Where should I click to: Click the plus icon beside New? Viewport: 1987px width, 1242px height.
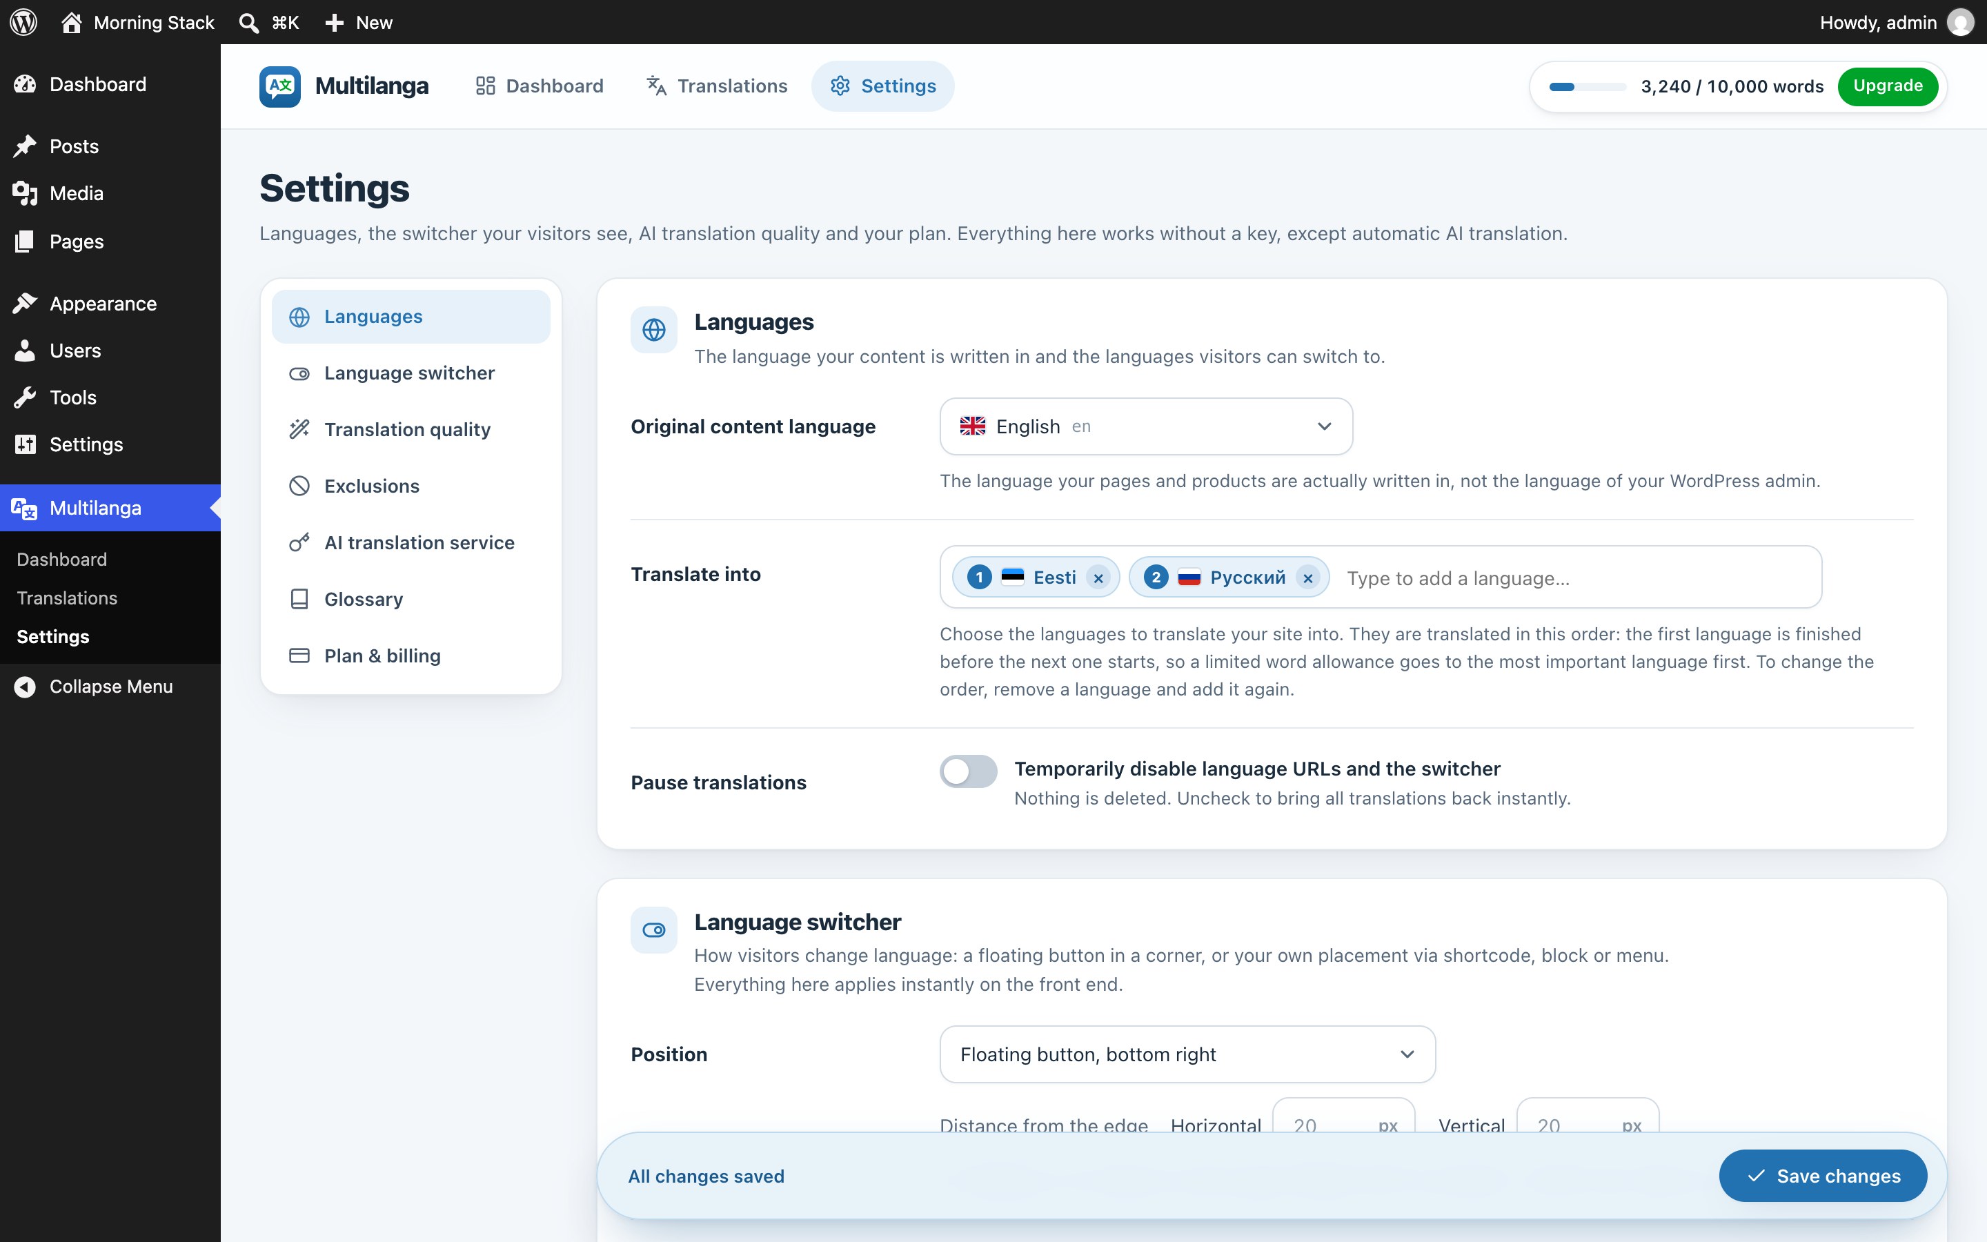tap(334, 22)
